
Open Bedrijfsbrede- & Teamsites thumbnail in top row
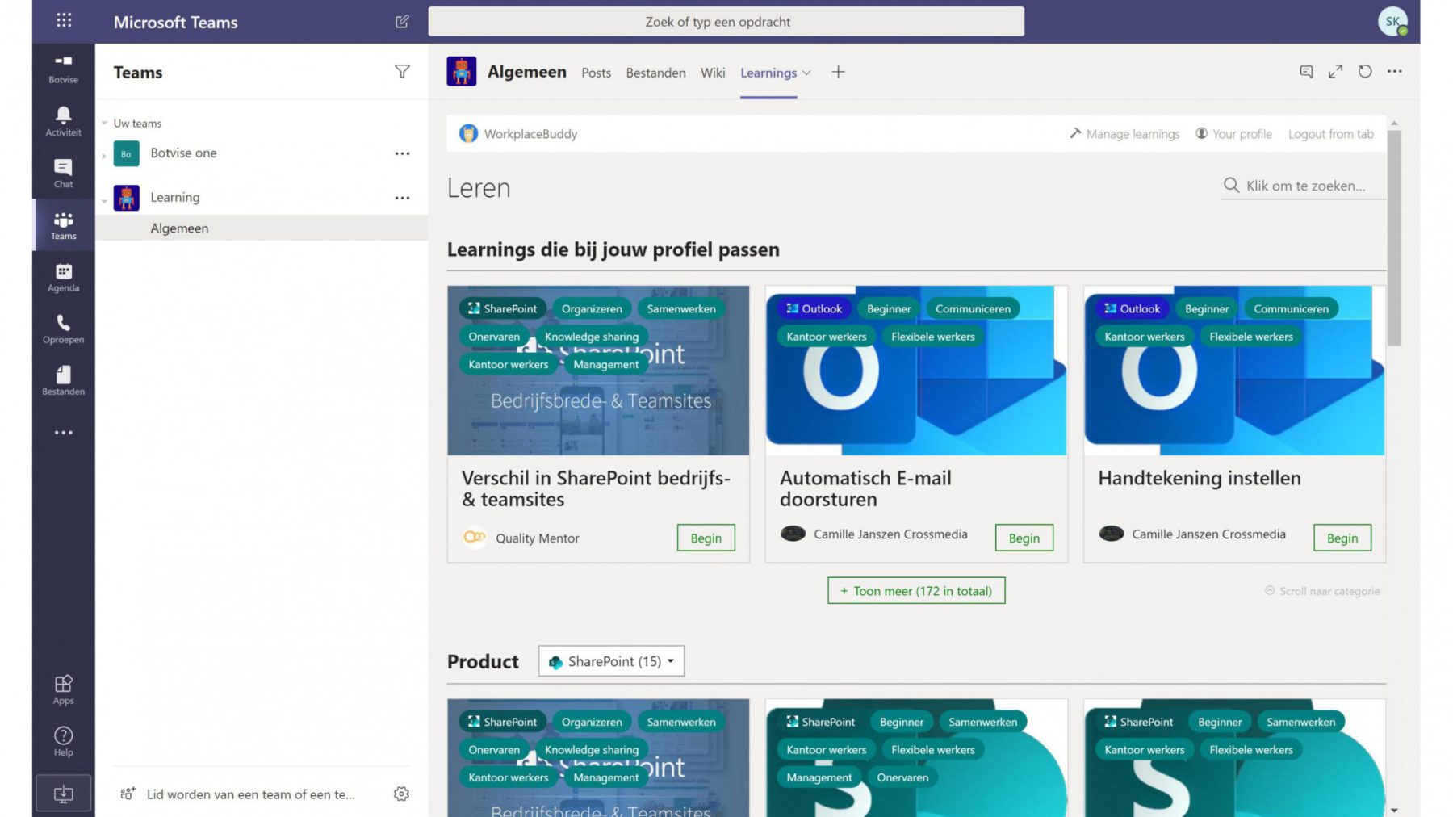pyautogui.click(x=598, y=371)
